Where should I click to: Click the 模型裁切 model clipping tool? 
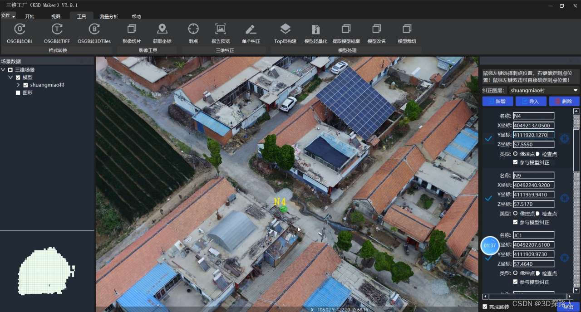[407, 33]
